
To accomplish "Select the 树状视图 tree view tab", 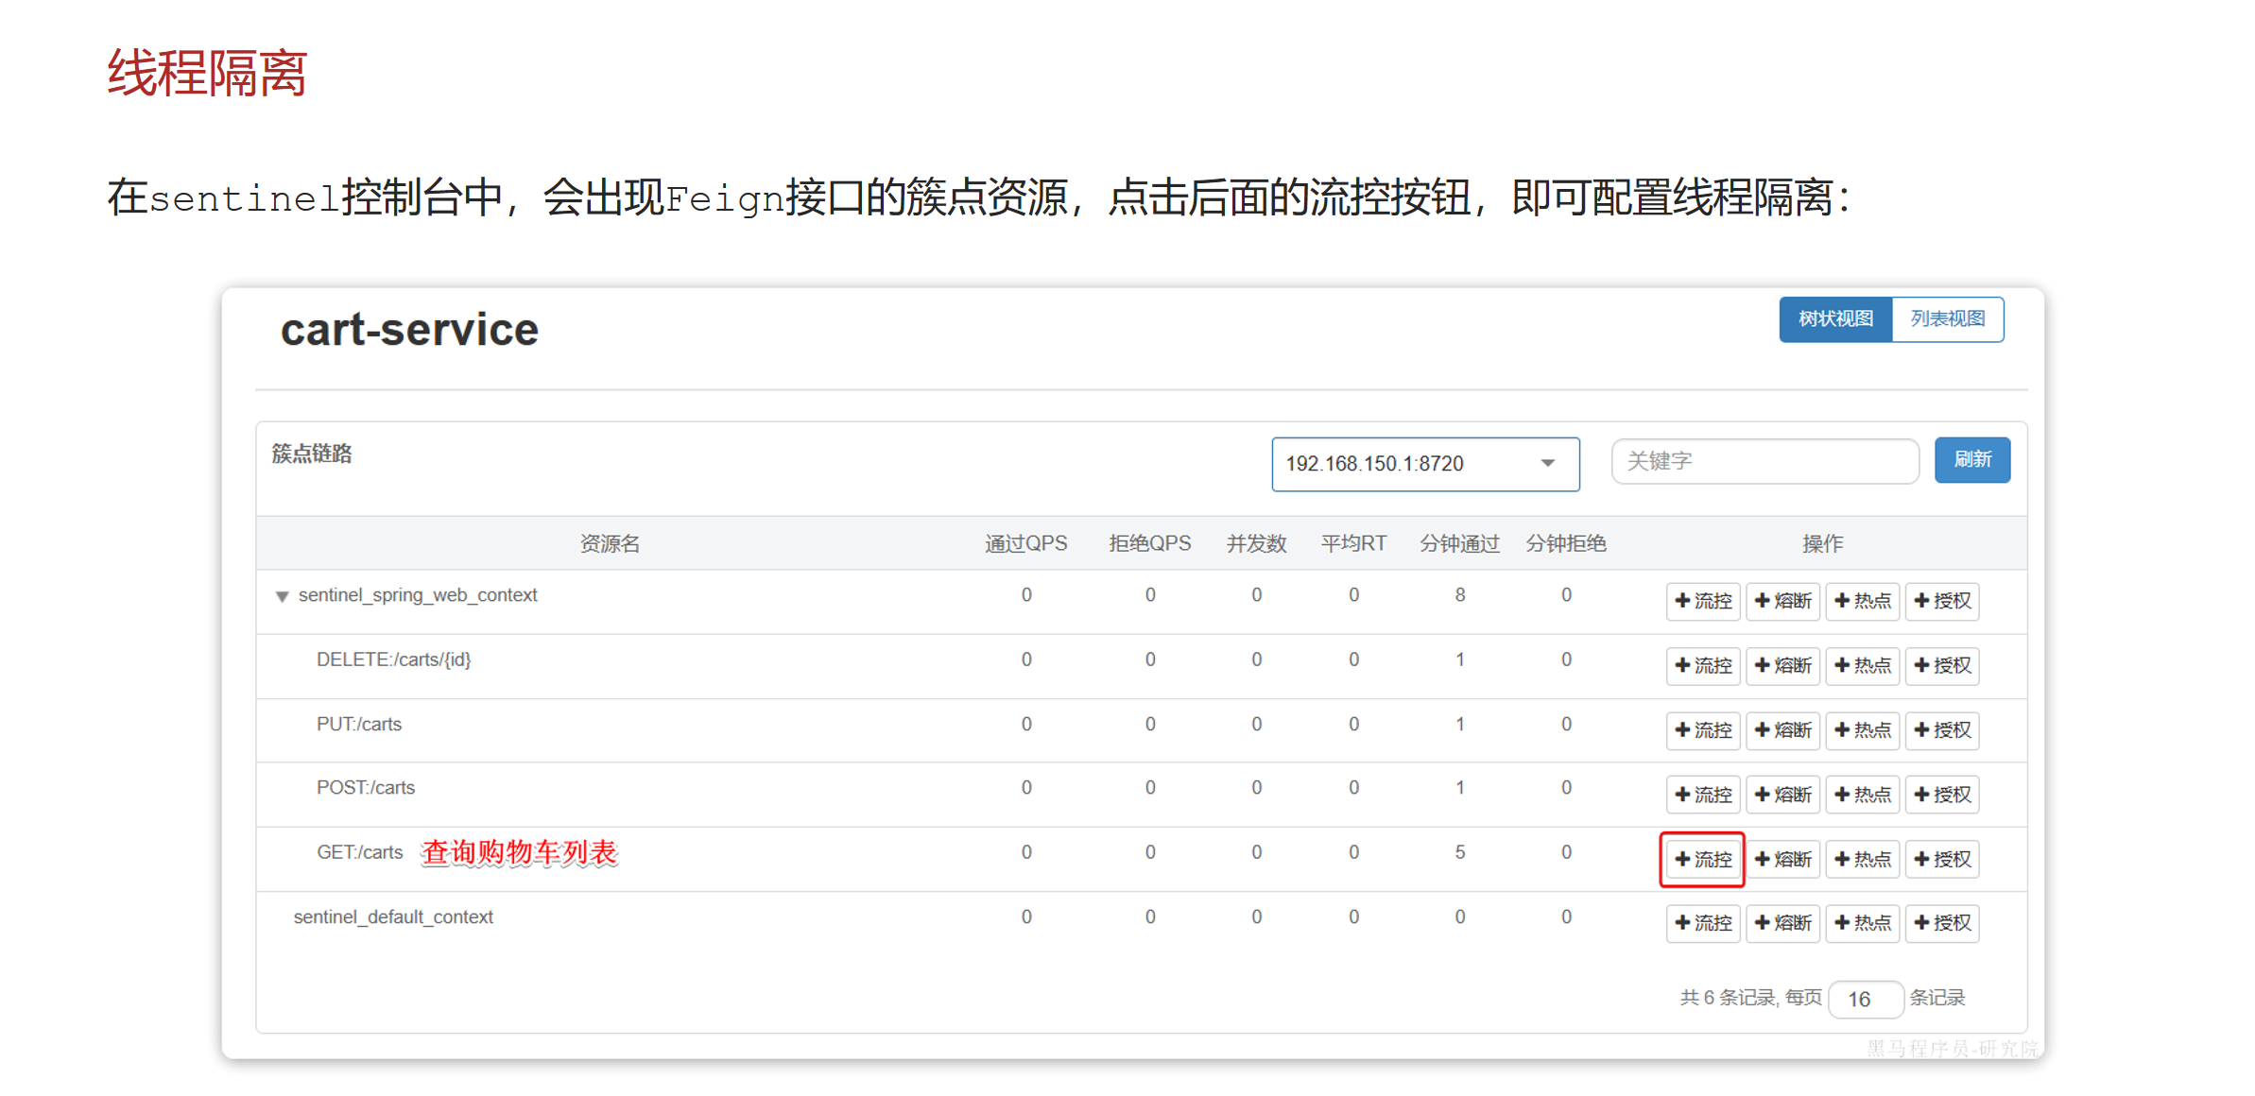I will [x=1834, y=319].
